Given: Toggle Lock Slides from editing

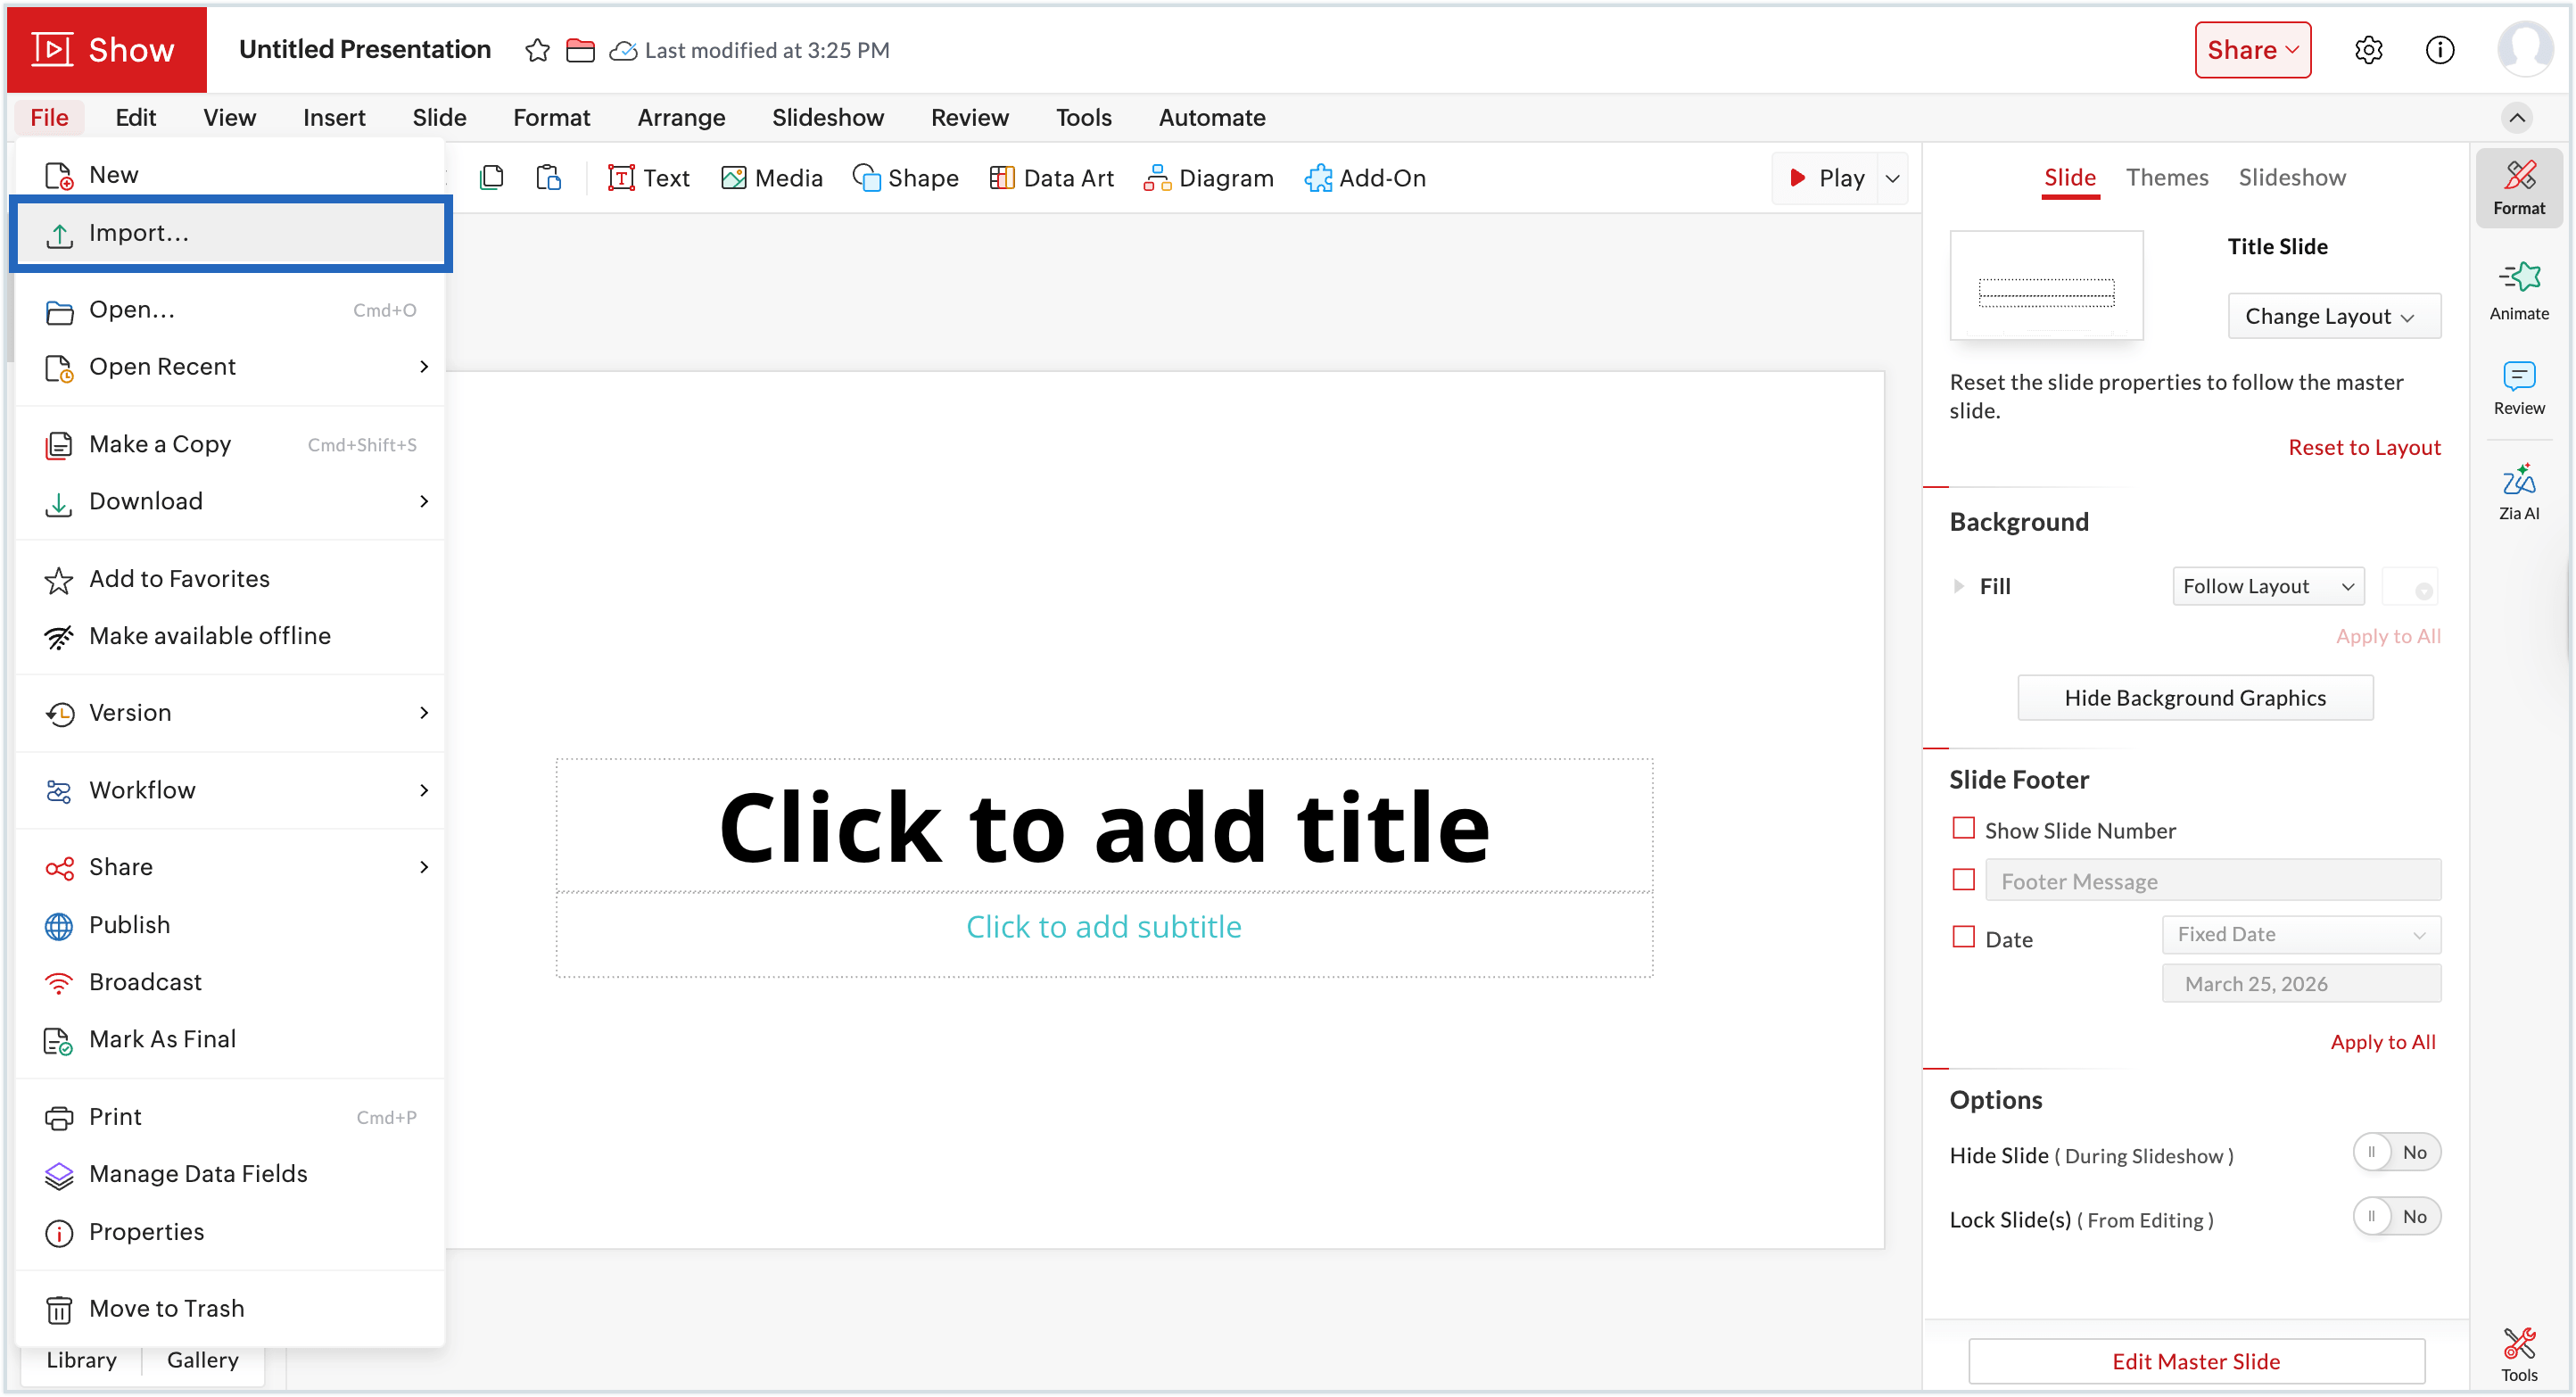Looking at the screenshot, I should [2396, 1216].
